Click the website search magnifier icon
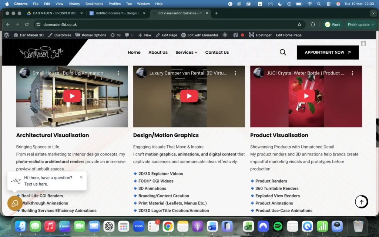 click(283, 53)
